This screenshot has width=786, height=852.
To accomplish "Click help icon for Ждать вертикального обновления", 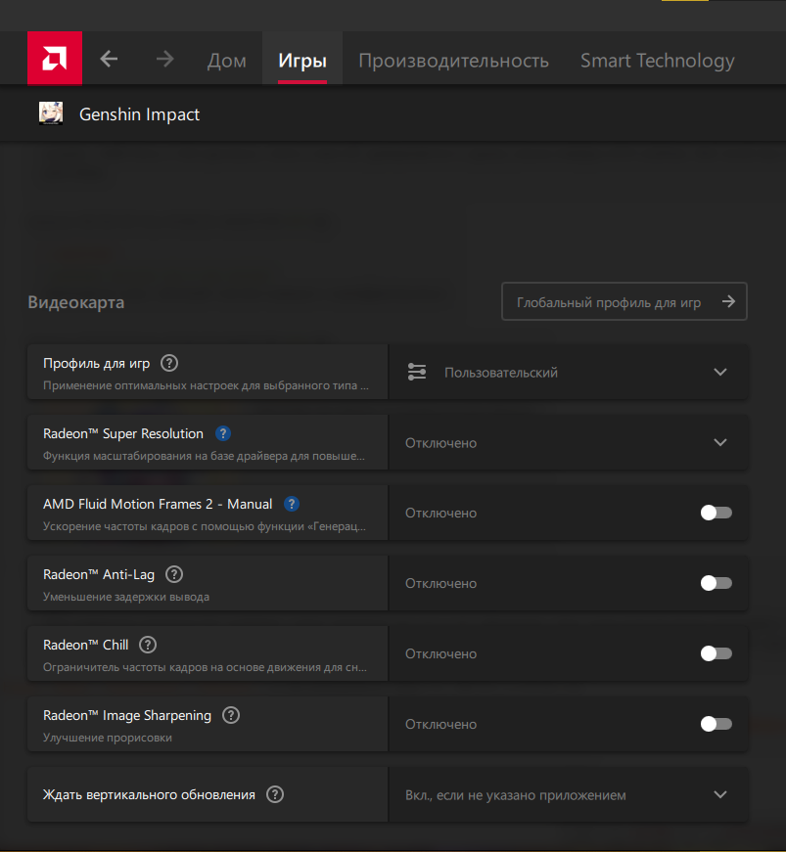I will 275,794.
